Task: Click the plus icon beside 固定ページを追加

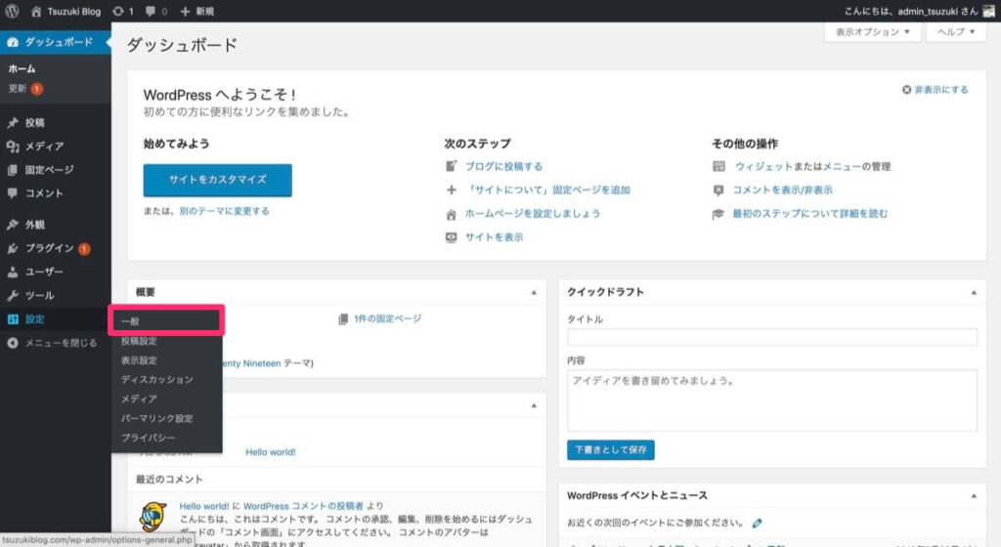Action: (x=451, y=189)
